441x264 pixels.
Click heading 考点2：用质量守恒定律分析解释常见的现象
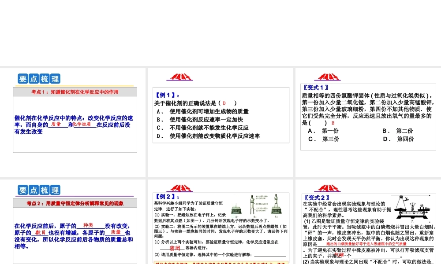[x=75, y=203]
